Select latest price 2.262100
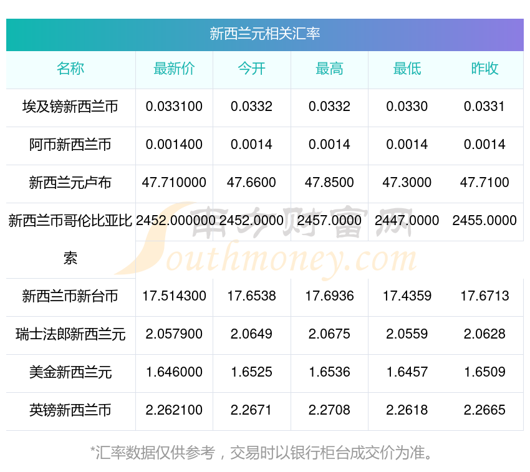This screenshot has height=472, width=530. pyautogui.click(x=174, y=410)
